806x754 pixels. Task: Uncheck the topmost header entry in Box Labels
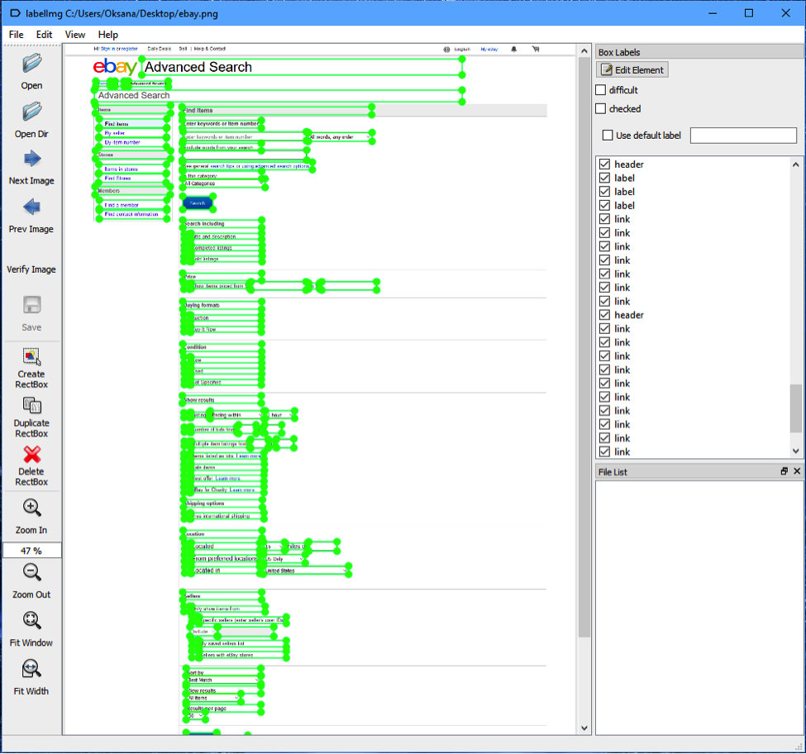(605, 164)
